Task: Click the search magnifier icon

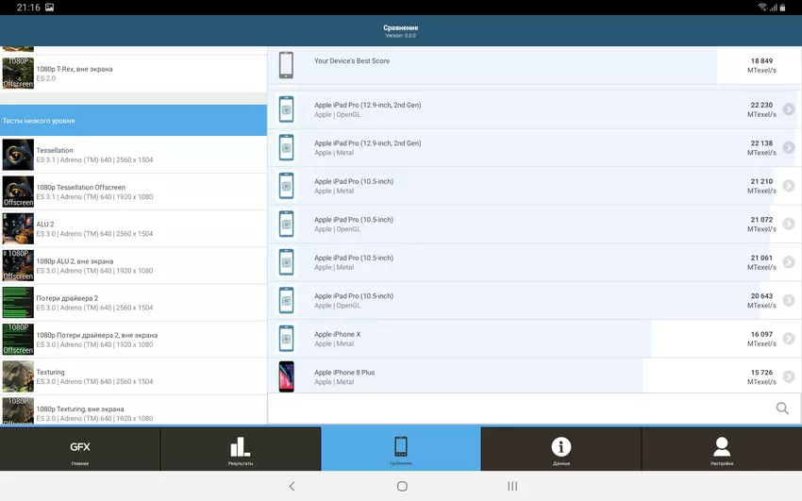Action: [x=782, y=409]
